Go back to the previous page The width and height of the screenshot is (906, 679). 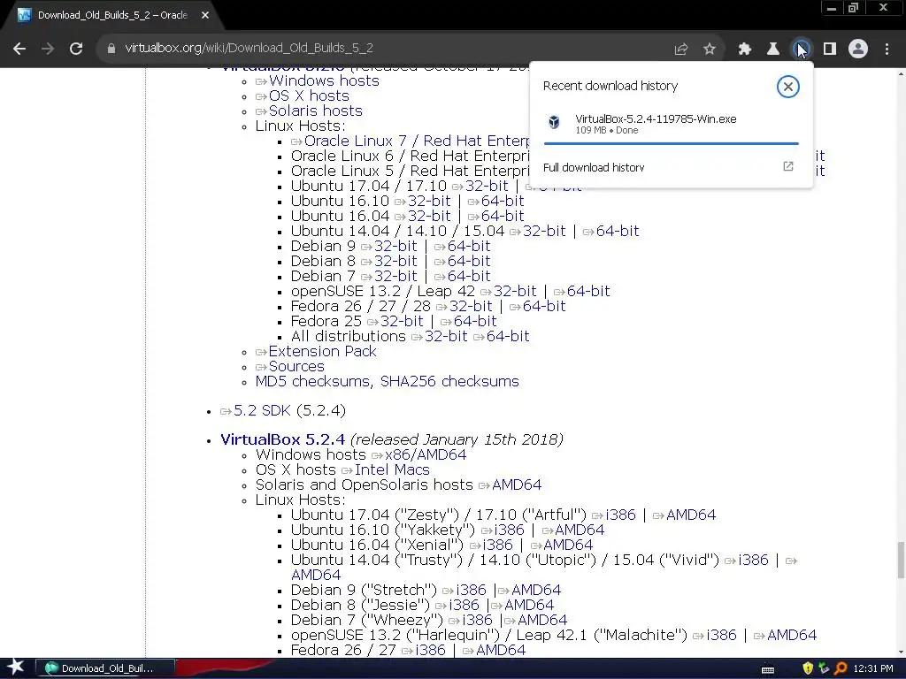[19, 49]
